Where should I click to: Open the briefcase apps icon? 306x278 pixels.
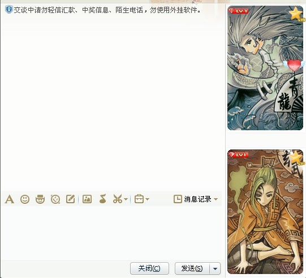click(139, 199)
